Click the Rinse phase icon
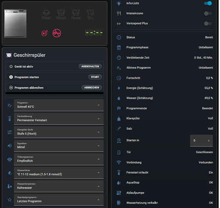This screenshot has width=220, height=208. coord(76,15)
